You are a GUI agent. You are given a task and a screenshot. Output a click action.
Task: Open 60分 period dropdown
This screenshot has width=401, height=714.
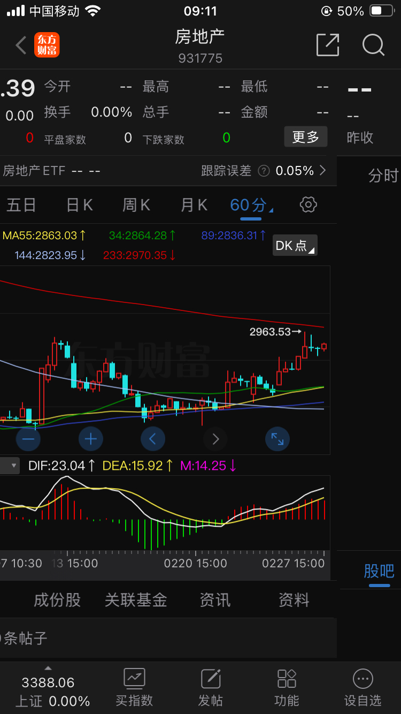click(x=251, y=205)
